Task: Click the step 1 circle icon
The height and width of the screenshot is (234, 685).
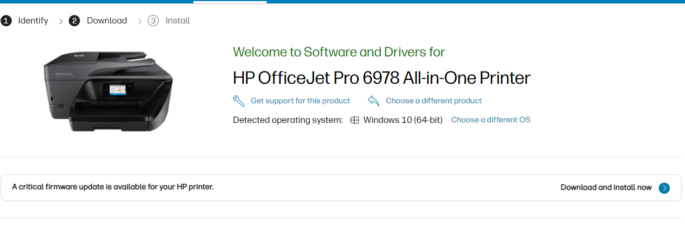Action: click(6, 21)
